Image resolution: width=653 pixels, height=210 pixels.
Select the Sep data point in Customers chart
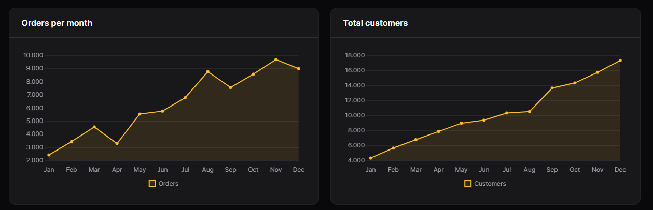(552, 88)
